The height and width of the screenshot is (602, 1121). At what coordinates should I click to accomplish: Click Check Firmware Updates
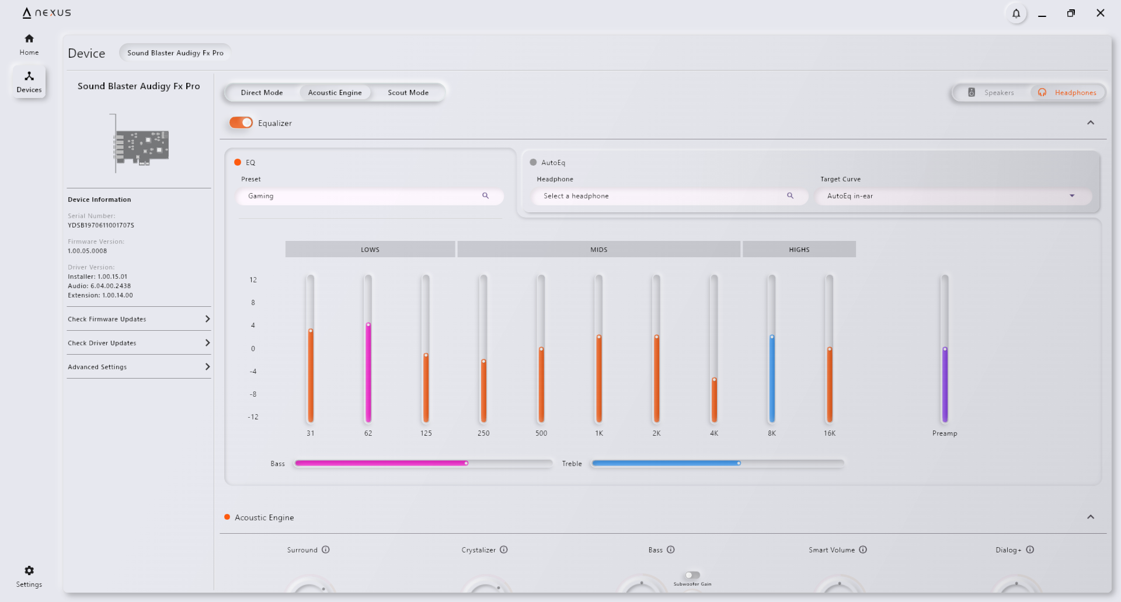pyautogui.click(x=139, y=319)
